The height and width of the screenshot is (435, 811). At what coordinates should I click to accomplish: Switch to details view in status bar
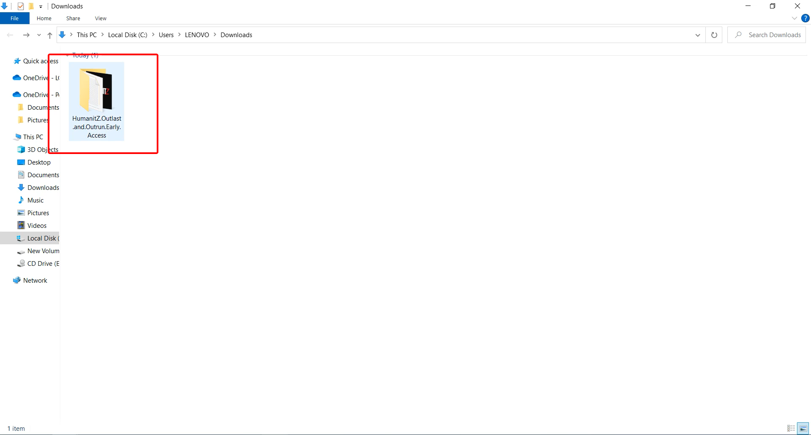tap(791, 428)
